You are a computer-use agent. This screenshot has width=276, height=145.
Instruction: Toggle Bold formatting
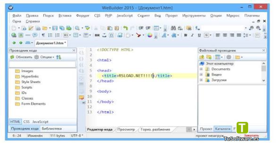(x=186, y=35)
